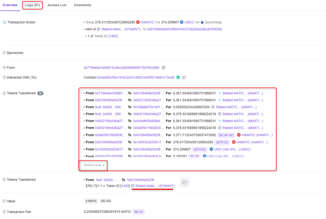326x219 pixels.
Task: Click ($3,341.42) value badge
Action: click(x=226, y=135)
